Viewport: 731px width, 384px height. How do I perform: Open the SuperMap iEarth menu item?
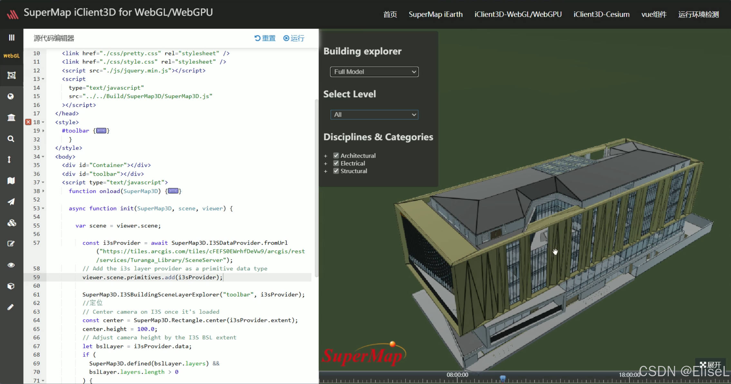pyautogui.click(x=435, y=14)
